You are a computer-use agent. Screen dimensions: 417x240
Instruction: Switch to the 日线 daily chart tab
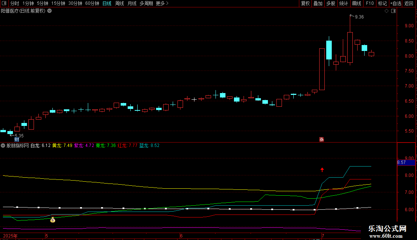[107, 3]
